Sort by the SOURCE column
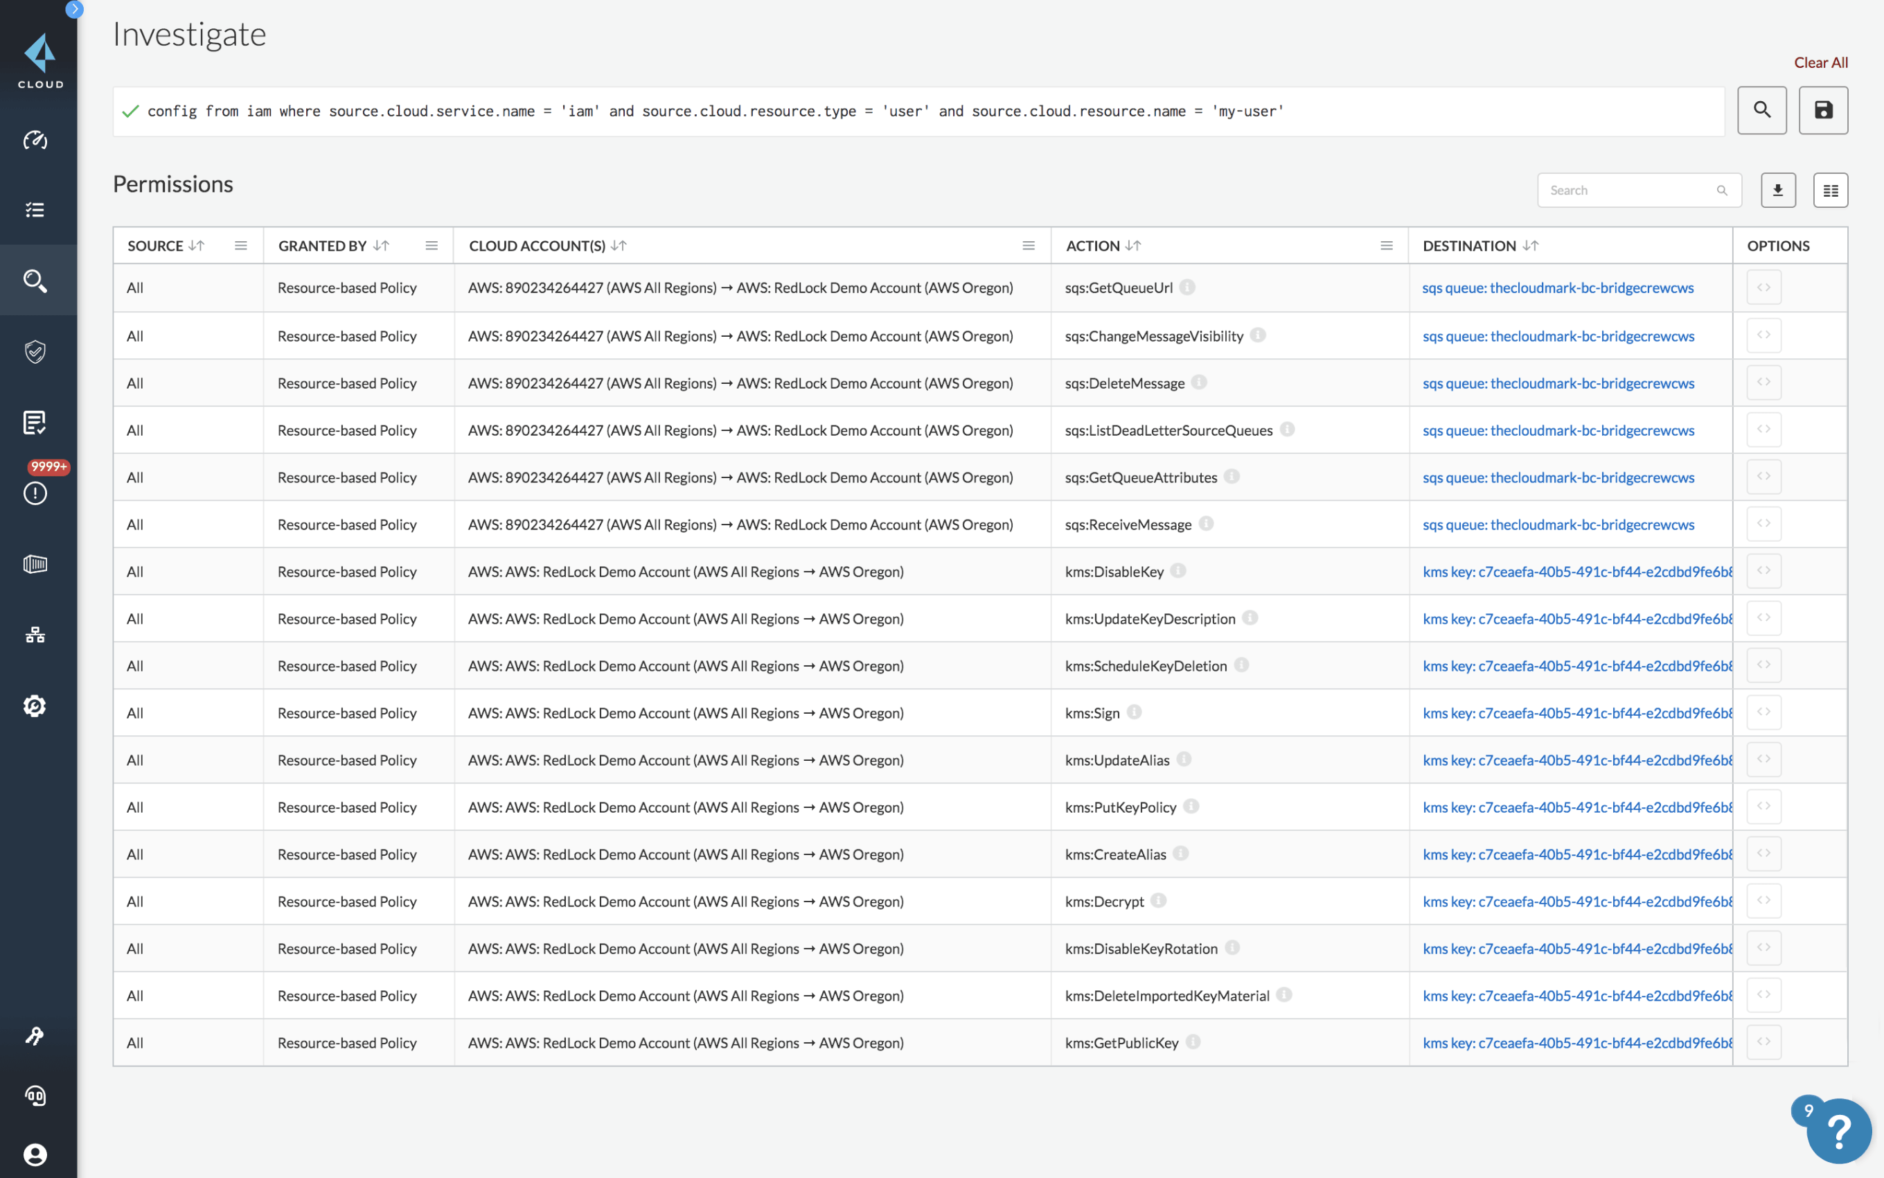 196,245
